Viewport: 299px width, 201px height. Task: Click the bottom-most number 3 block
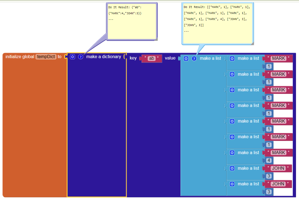(x=269, y=192)
